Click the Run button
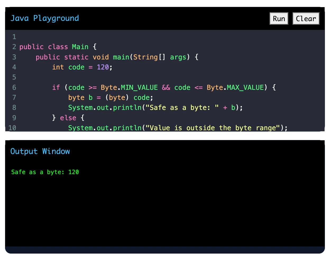This screenshot has width=331, height=261. click(x=279, y=19)
